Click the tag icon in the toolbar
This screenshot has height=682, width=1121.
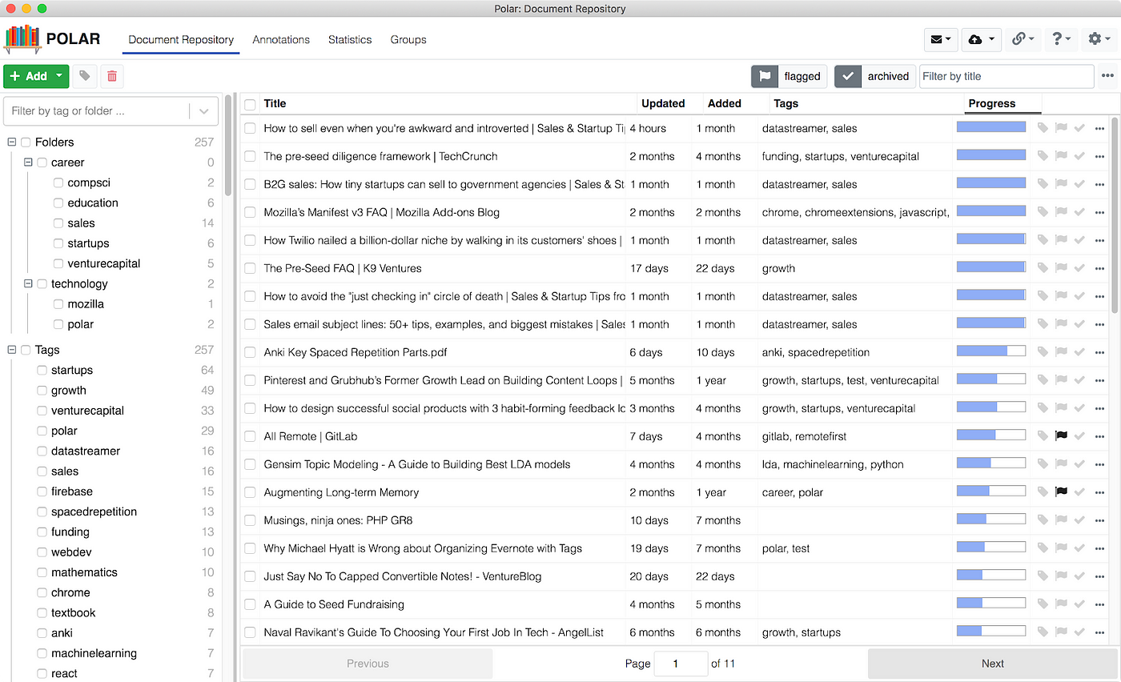coord(84,76)
